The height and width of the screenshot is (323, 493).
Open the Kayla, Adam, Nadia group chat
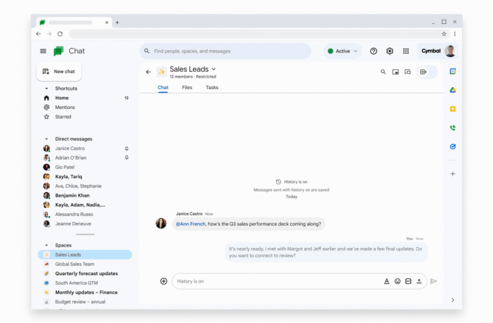point(85,205)
